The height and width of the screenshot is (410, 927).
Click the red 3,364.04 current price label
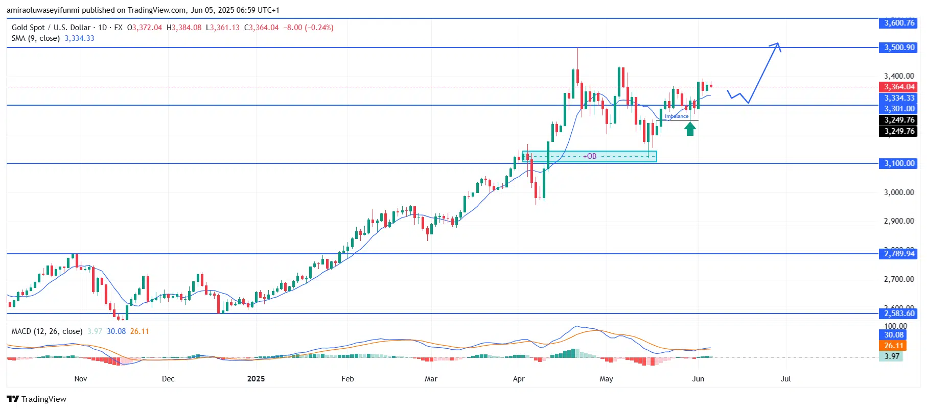pyautogui.click(x=899, y=87)
